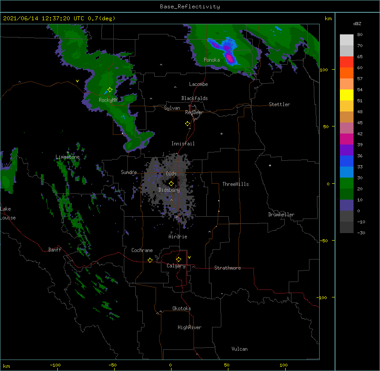380x371 pixels.
Task: Click the Stettler city label
Action: [279, 104]
